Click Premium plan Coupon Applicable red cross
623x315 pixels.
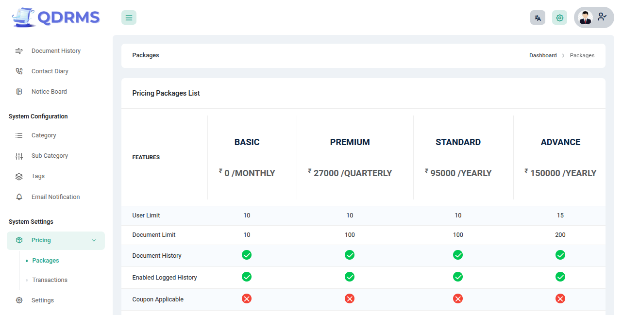350,298
